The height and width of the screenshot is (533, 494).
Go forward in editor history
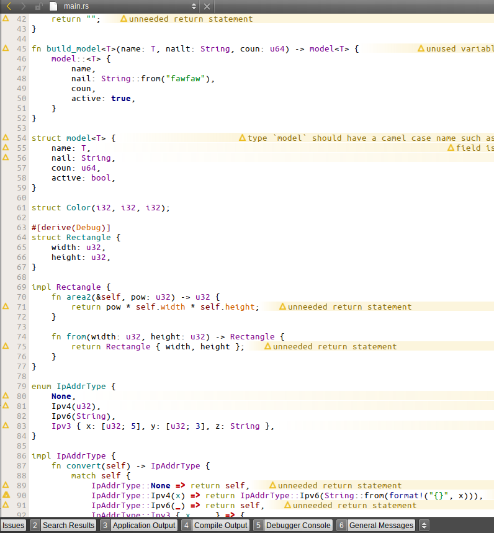coord(23,6)
